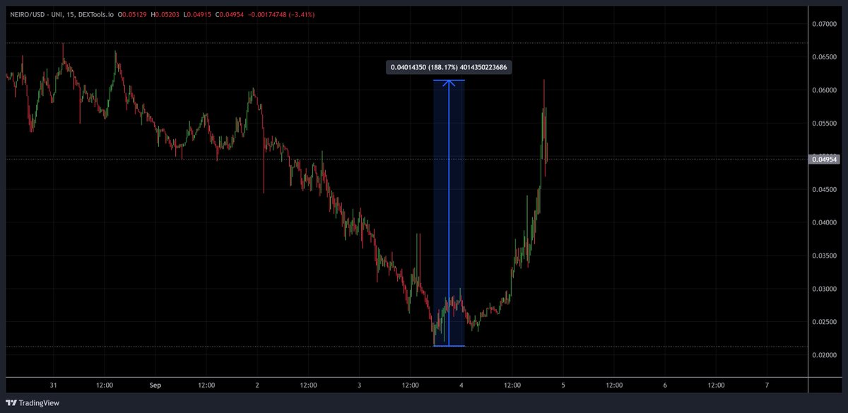Click the change value -0.00174748 (-3.41%)
This screenshot has height=413, width=848.
click(281, 14)
